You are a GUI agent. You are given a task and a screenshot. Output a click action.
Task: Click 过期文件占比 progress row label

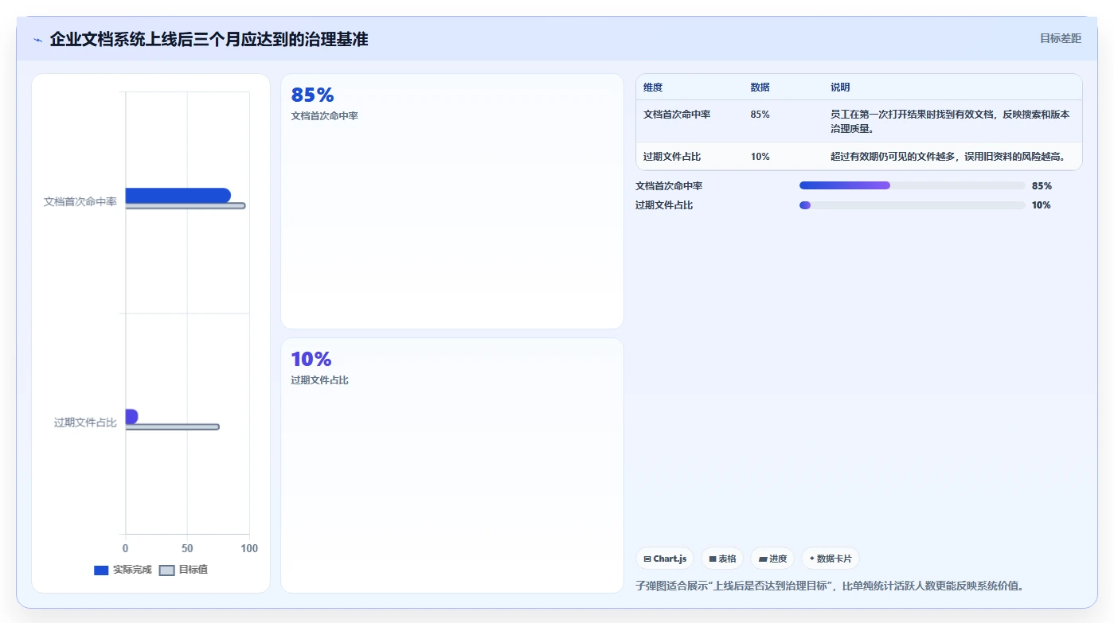click(664, 205)
